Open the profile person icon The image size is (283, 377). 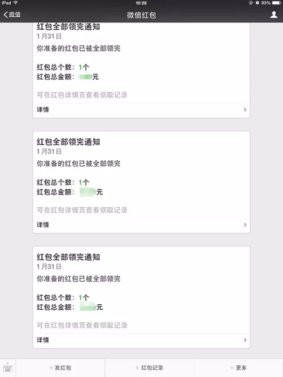[274, 15]
